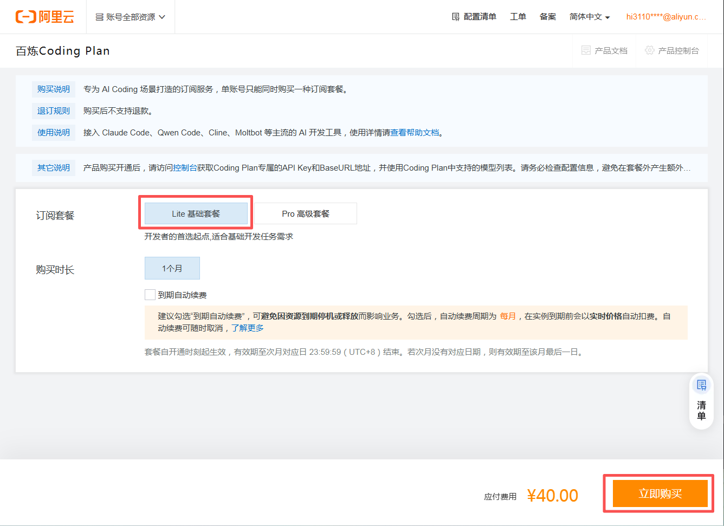Viewport: 724px width, 526px height.
Task: Click the Alibaba Cloud logo
Action: (x=44, y=17)
